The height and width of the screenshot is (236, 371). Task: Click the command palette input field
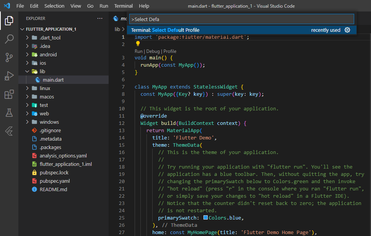[242, 19]
